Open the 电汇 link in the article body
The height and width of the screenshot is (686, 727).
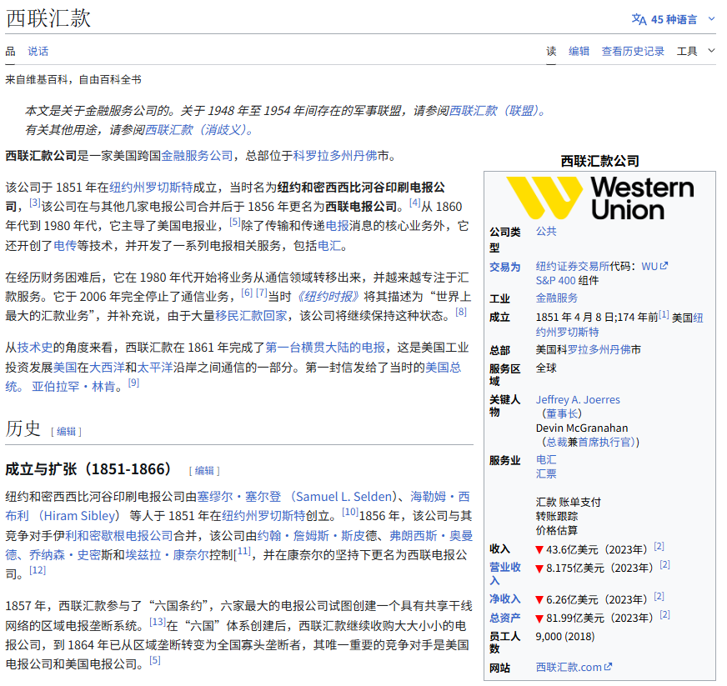[x=329, y=246]
